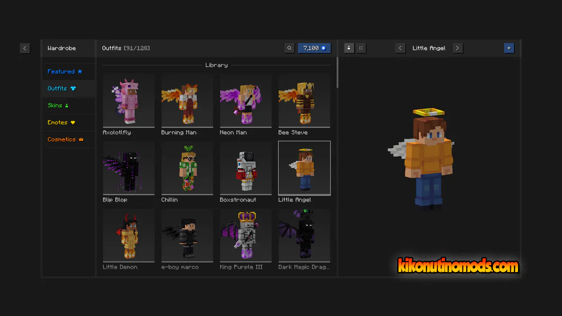Click the Chillin name label
The width and height of the screenshot is (562, 316).
click(x=170, y=200)
